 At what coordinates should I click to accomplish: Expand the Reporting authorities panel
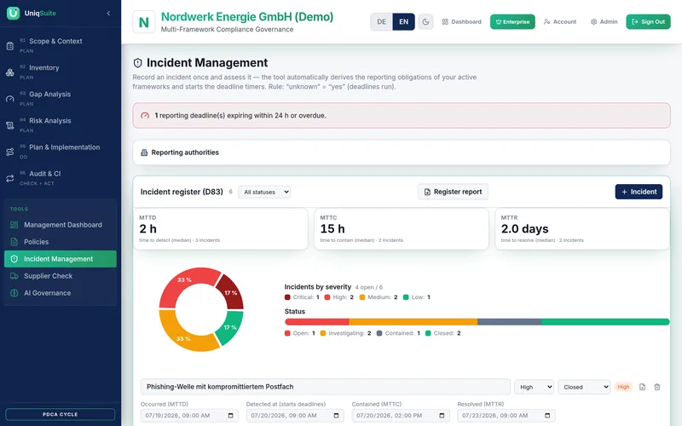pos(401,153)
